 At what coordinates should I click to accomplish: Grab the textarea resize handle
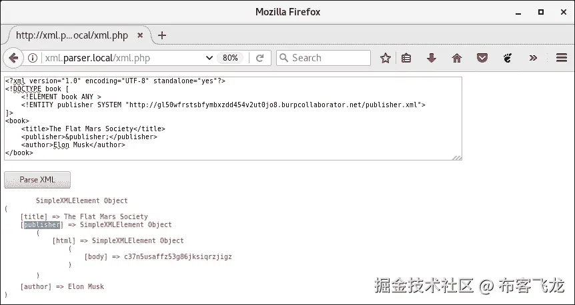(x=457, y=157)
